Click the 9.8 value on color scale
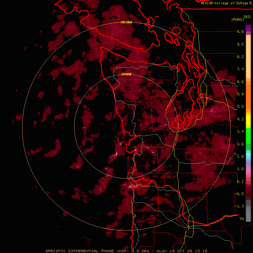The image size is (253, 253). tap(240, 31)
